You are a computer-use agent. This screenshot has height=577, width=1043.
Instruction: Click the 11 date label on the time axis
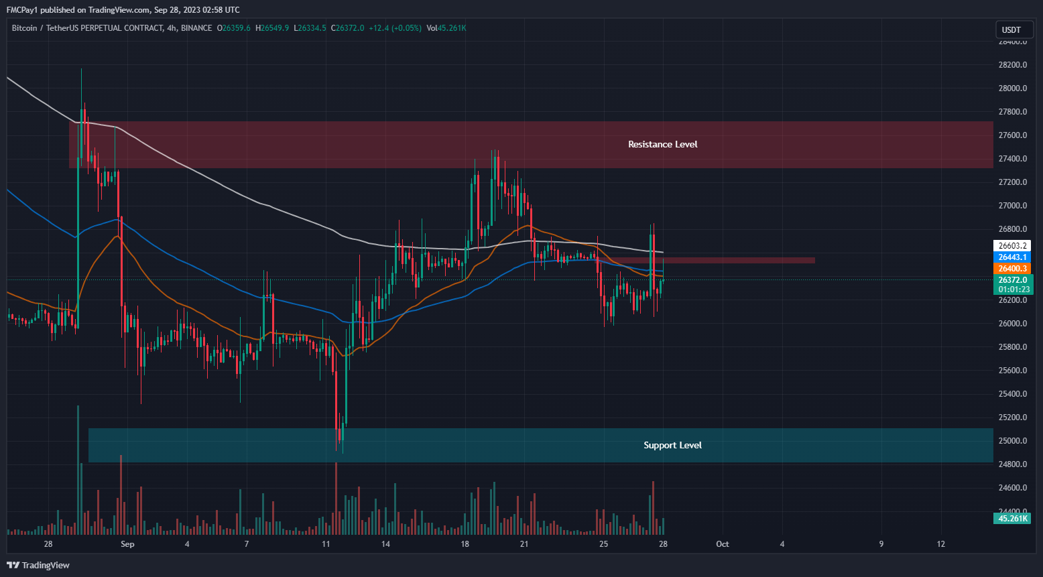tap(326, 544)
